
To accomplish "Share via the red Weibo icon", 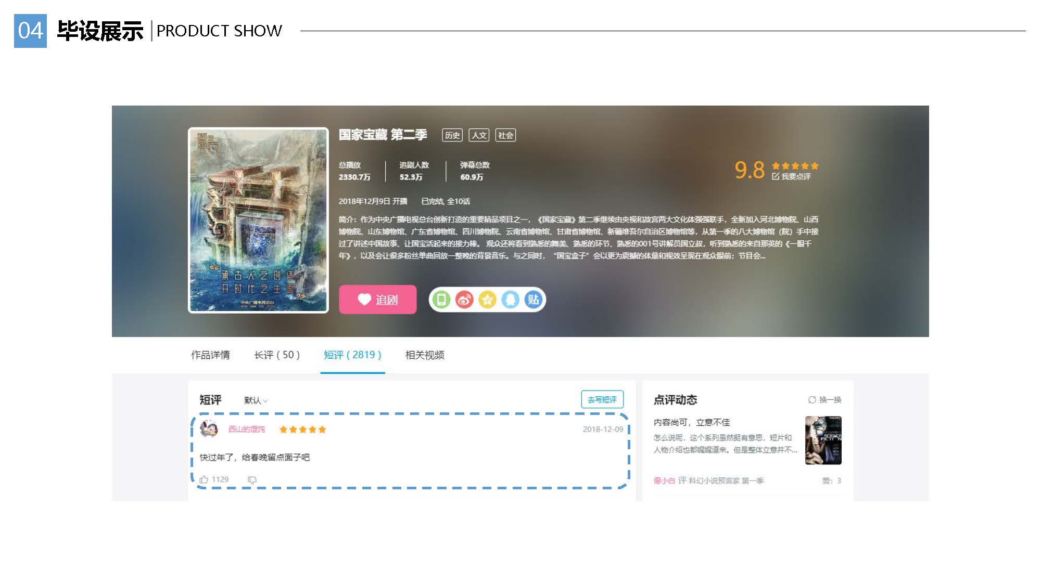I will point(464,300).
